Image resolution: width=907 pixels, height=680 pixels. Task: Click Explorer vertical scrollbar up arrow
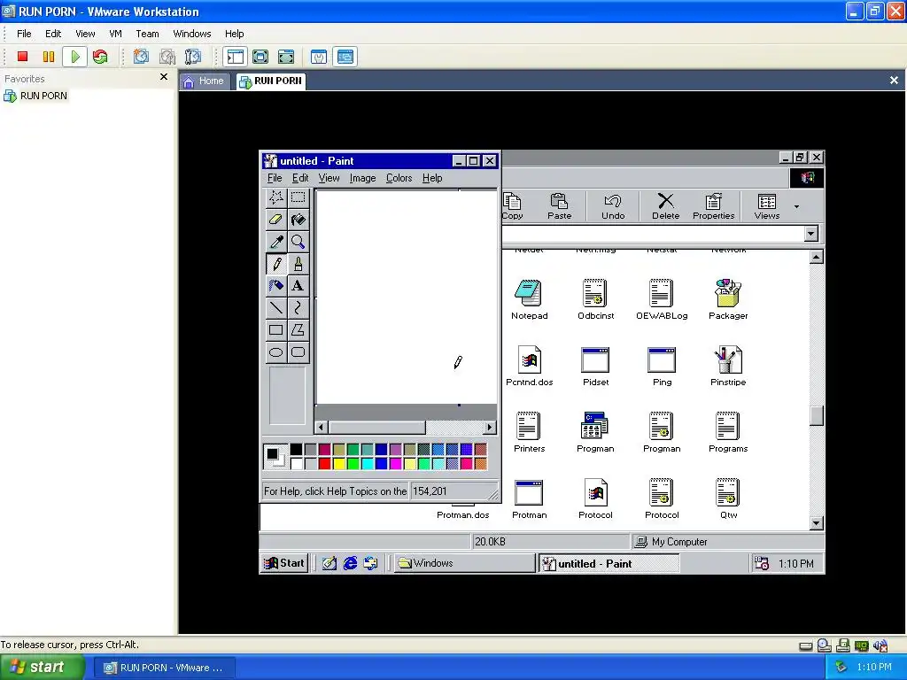816,257
